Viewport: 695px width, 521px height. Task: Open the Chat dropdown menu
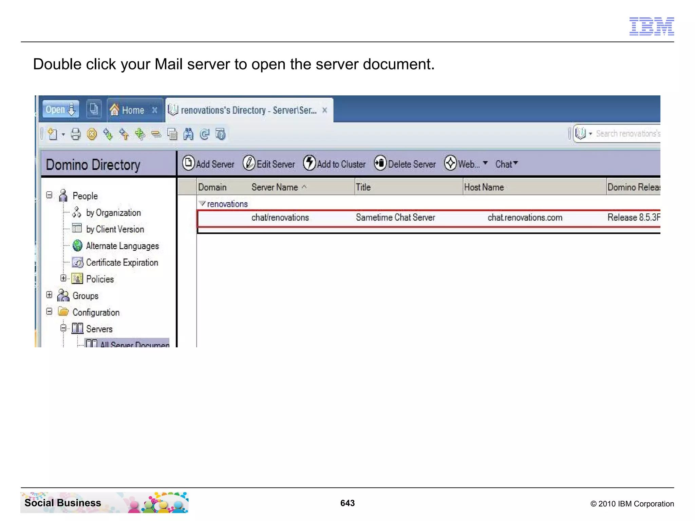507,164
